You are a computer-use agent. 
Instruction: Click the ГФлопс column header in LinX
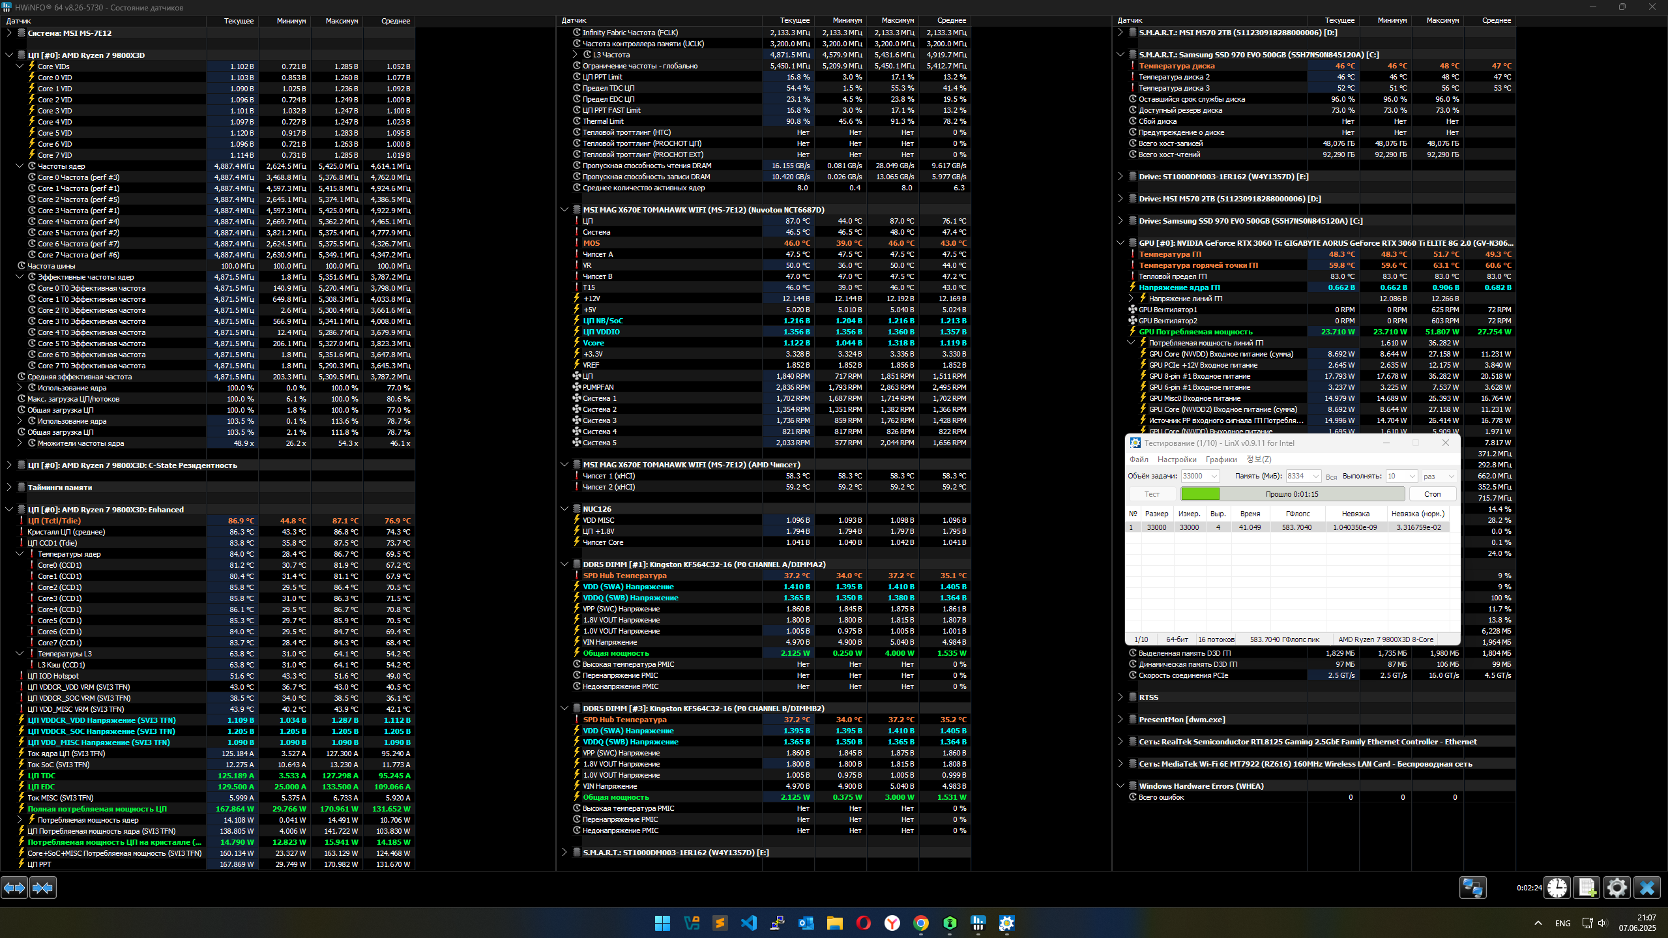[1298, 514]
